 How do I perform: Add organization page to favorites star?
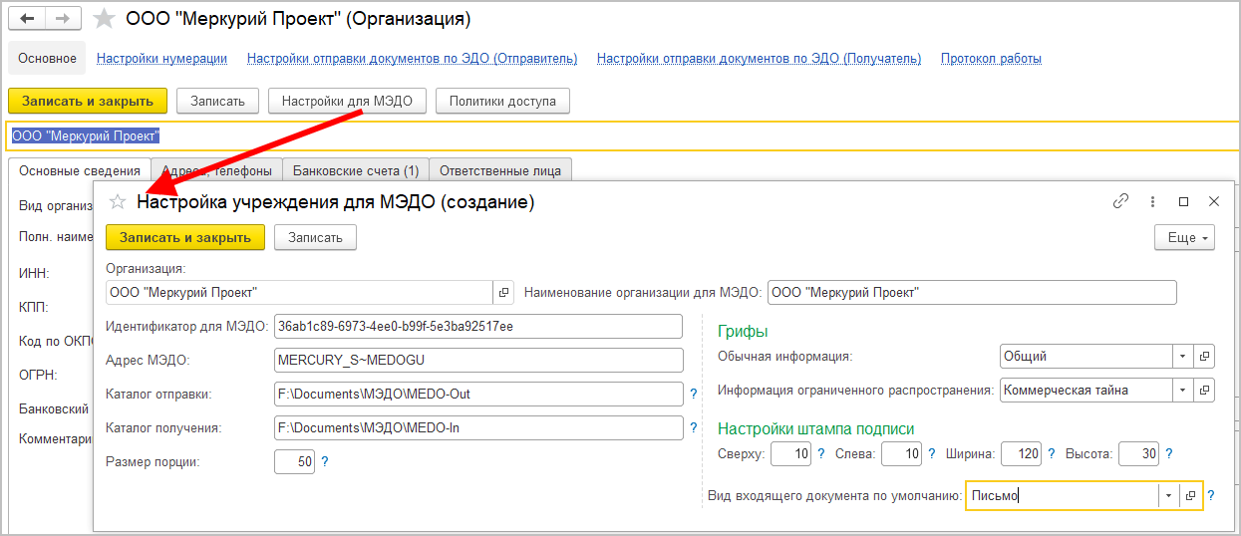(x=104, y=19)
